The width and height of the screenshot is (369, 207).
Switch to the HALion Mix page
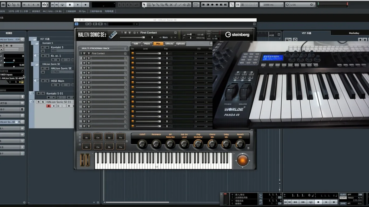[x=158, y=44]
